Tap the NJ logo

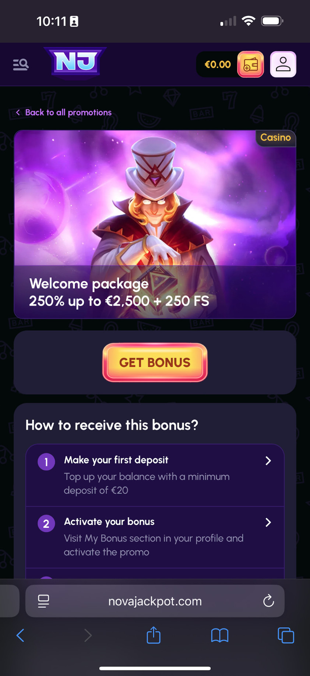pos(75,62)
